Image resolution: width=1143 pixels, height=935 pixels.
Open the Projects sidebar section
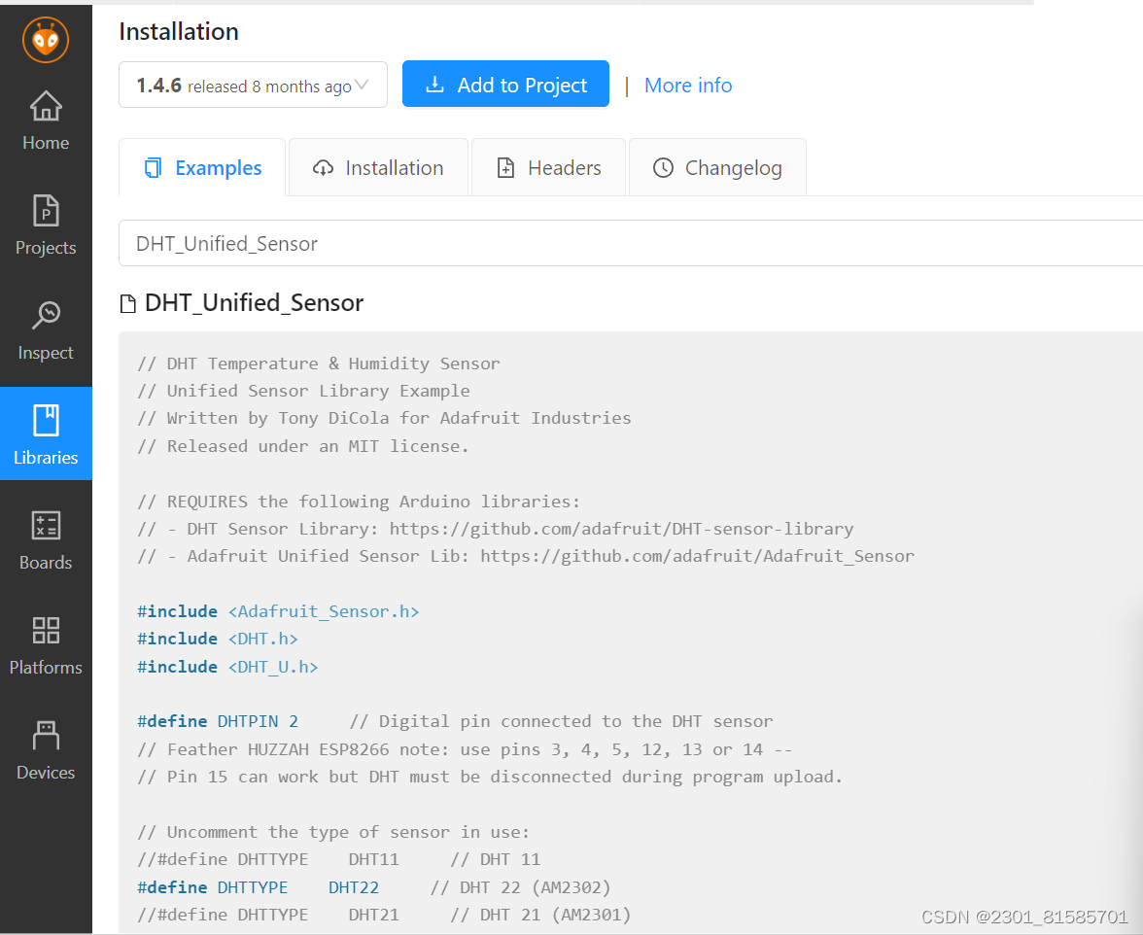point(45,225)
